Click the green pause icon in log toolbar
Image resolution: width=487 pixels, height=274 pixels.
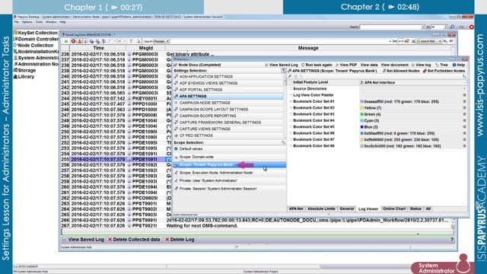click(66, 41)
